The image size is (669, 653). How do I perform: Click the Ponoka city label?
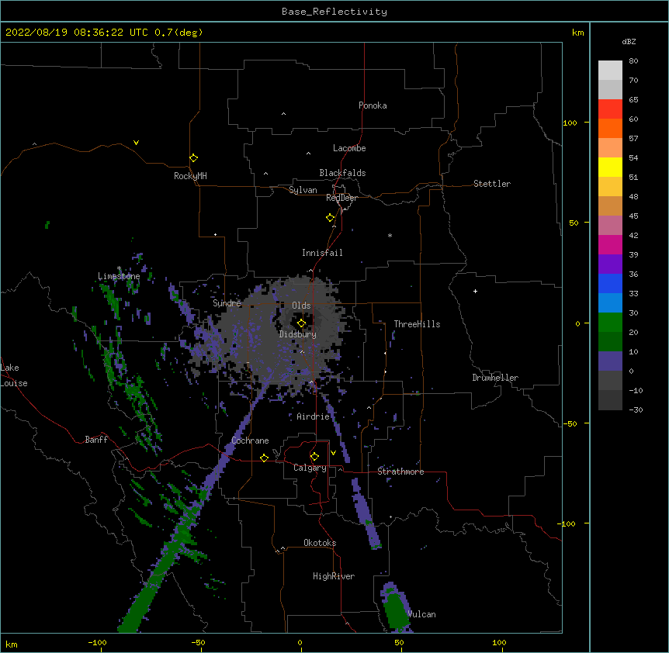tap(373, 105)
